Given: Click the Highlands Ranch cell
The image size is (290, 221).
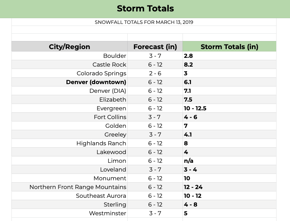Looking at the screenshot, I should click(69, 143).
